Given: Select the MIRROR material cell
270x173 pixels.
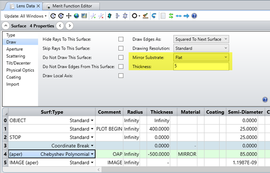Looking at the screenshot, I should [x=187, y=154].
